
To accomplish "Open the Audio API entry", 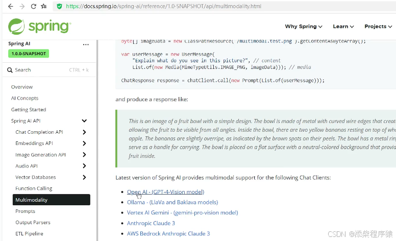I will pyautogui.click(x=26, y=166).
